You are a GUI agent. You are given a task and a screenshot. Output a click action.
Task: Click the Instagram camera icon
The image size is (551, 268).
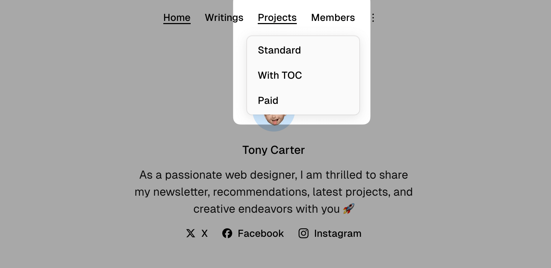tap(304, 233)
